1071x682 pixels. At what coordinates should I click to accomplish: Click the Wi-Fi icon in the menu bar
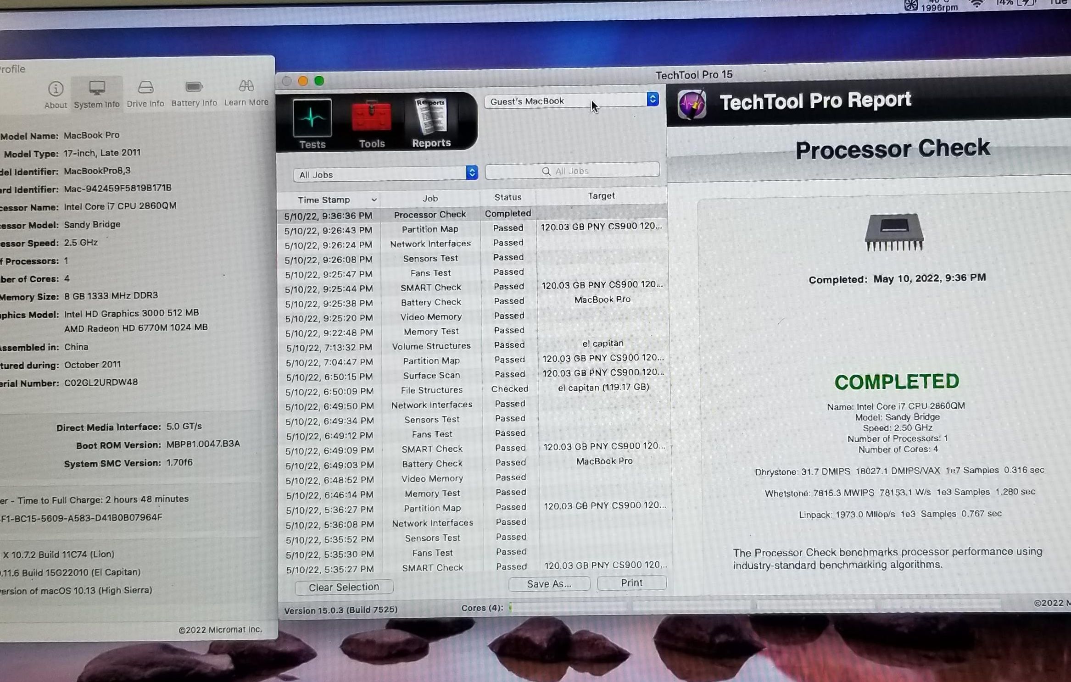tap(977, 4)
